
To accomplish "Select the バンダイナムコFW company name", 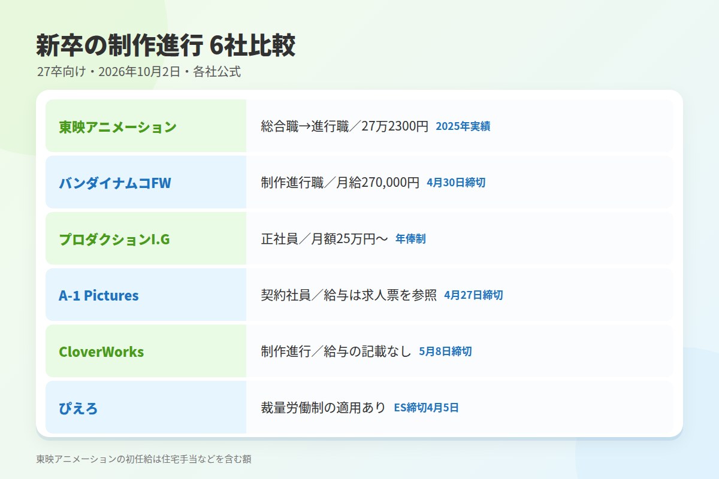I will point(115,183).
